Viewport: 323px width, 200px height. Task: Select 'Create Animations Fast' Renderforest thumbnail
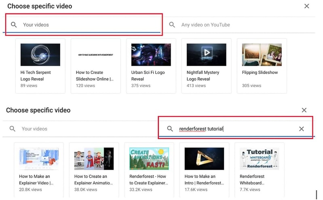coord(149,159)
